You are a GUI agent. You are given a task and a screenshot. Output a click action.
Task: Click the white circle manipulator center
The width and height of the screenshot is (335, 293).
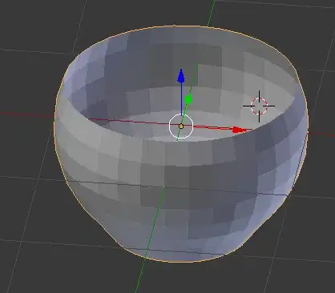point(181,126)
